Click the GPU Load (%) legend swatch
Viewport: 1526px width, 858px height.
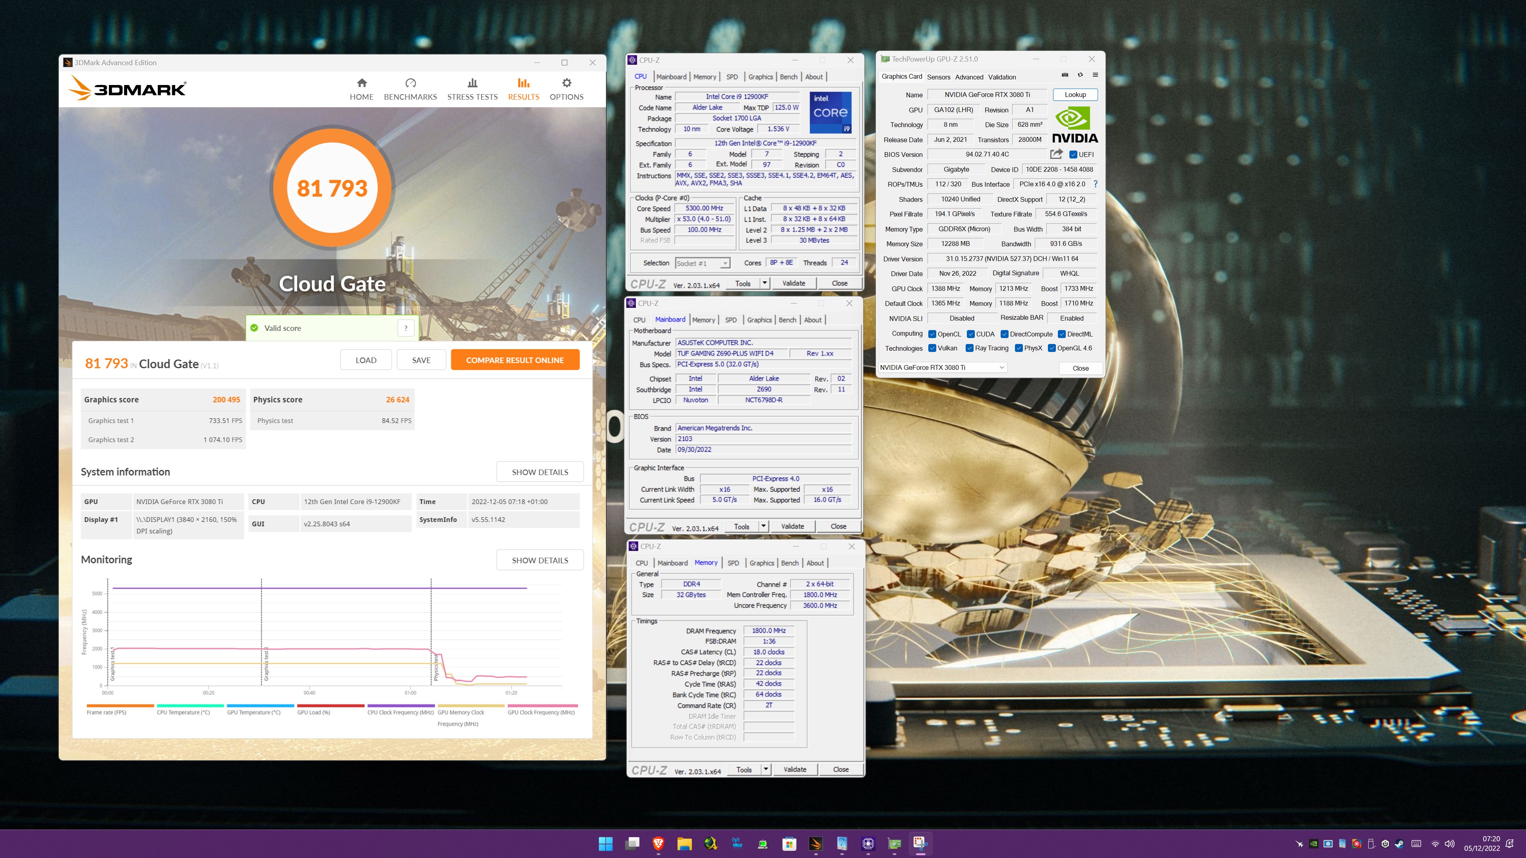pos(331,706)
